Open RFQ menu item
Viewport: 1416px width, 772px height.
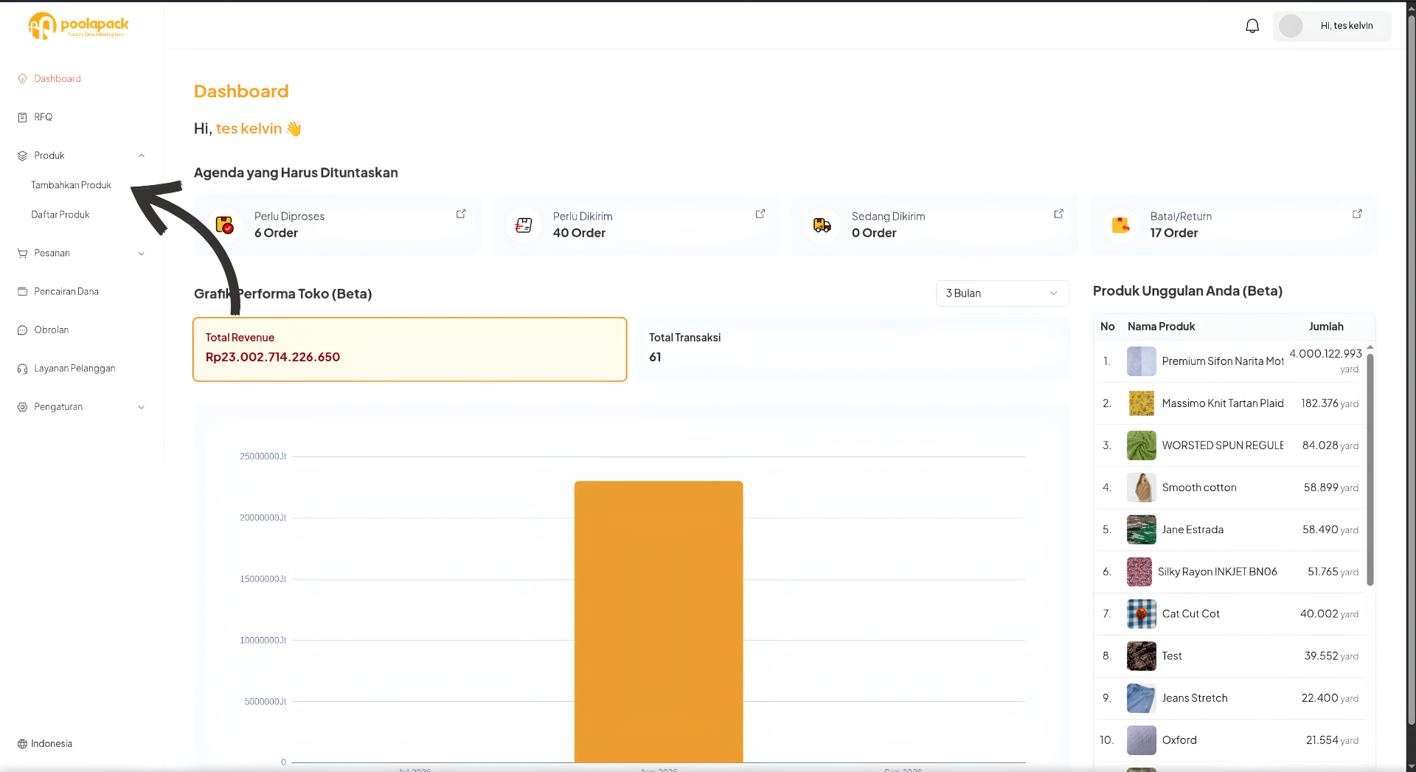[44, 117]
